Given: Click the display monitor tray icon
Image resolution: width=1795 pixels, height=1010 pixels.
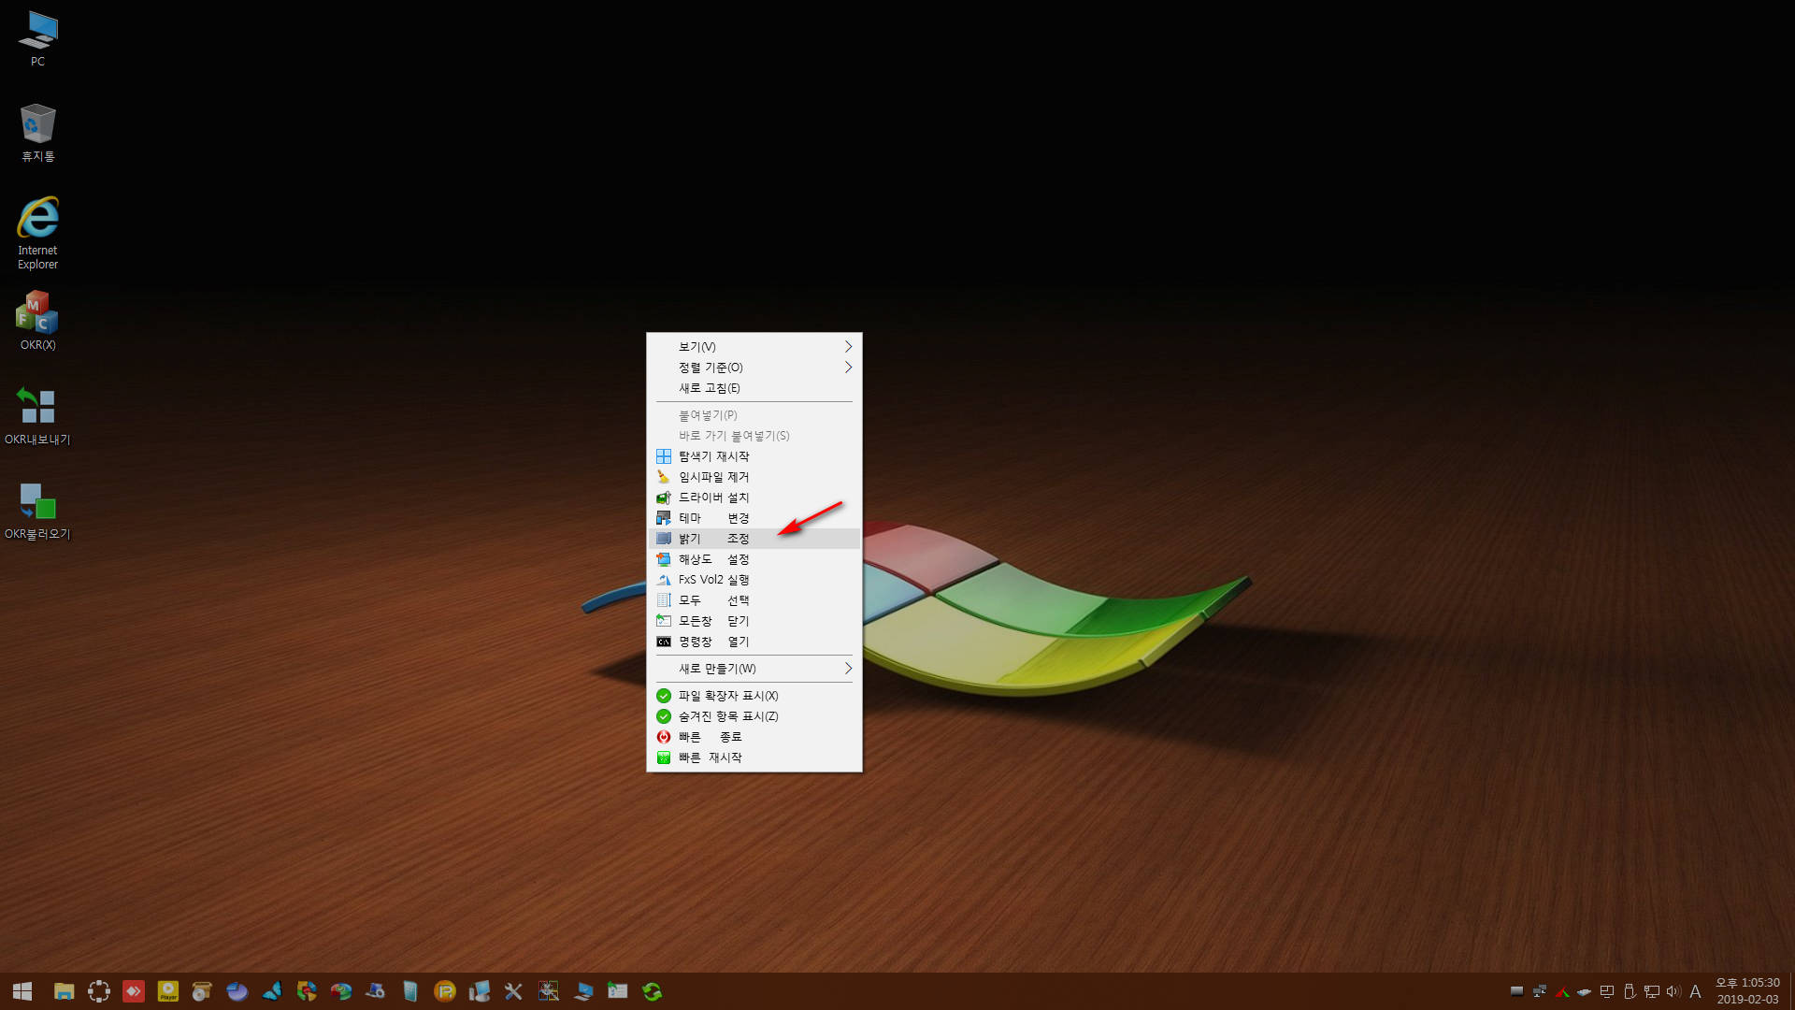Looking at the screenshot, I should pos(1607,991).
